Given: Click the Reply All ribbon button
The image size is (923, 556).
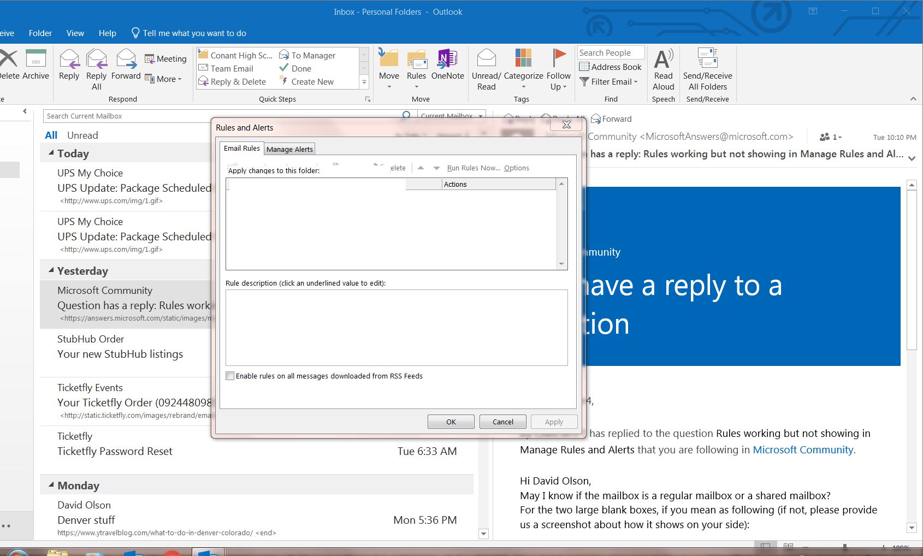Looking at the screenshot, I should coord(97,69).
